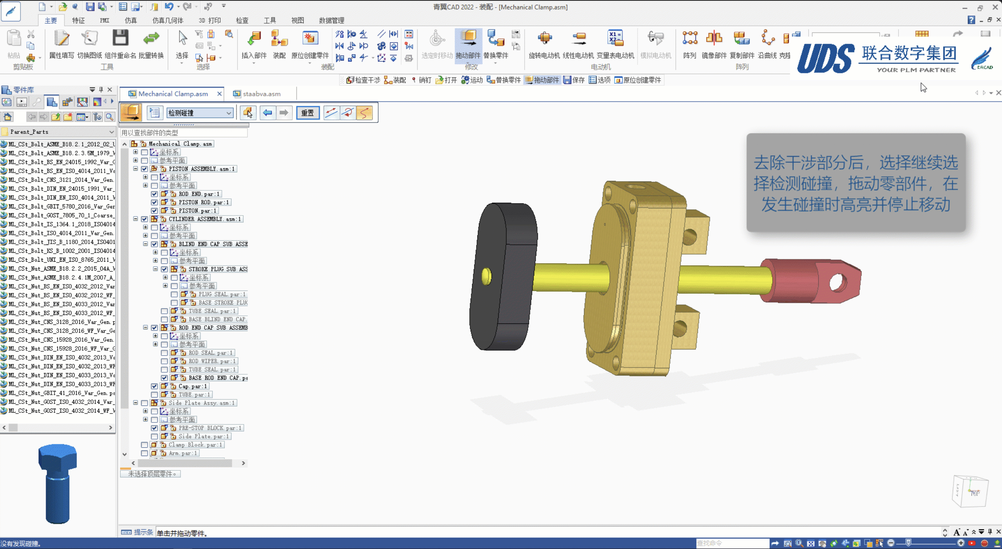Click the 选择 arrow tool
Image resolution: width=1002 pixels, height=549 pixels.
(182, 39)
